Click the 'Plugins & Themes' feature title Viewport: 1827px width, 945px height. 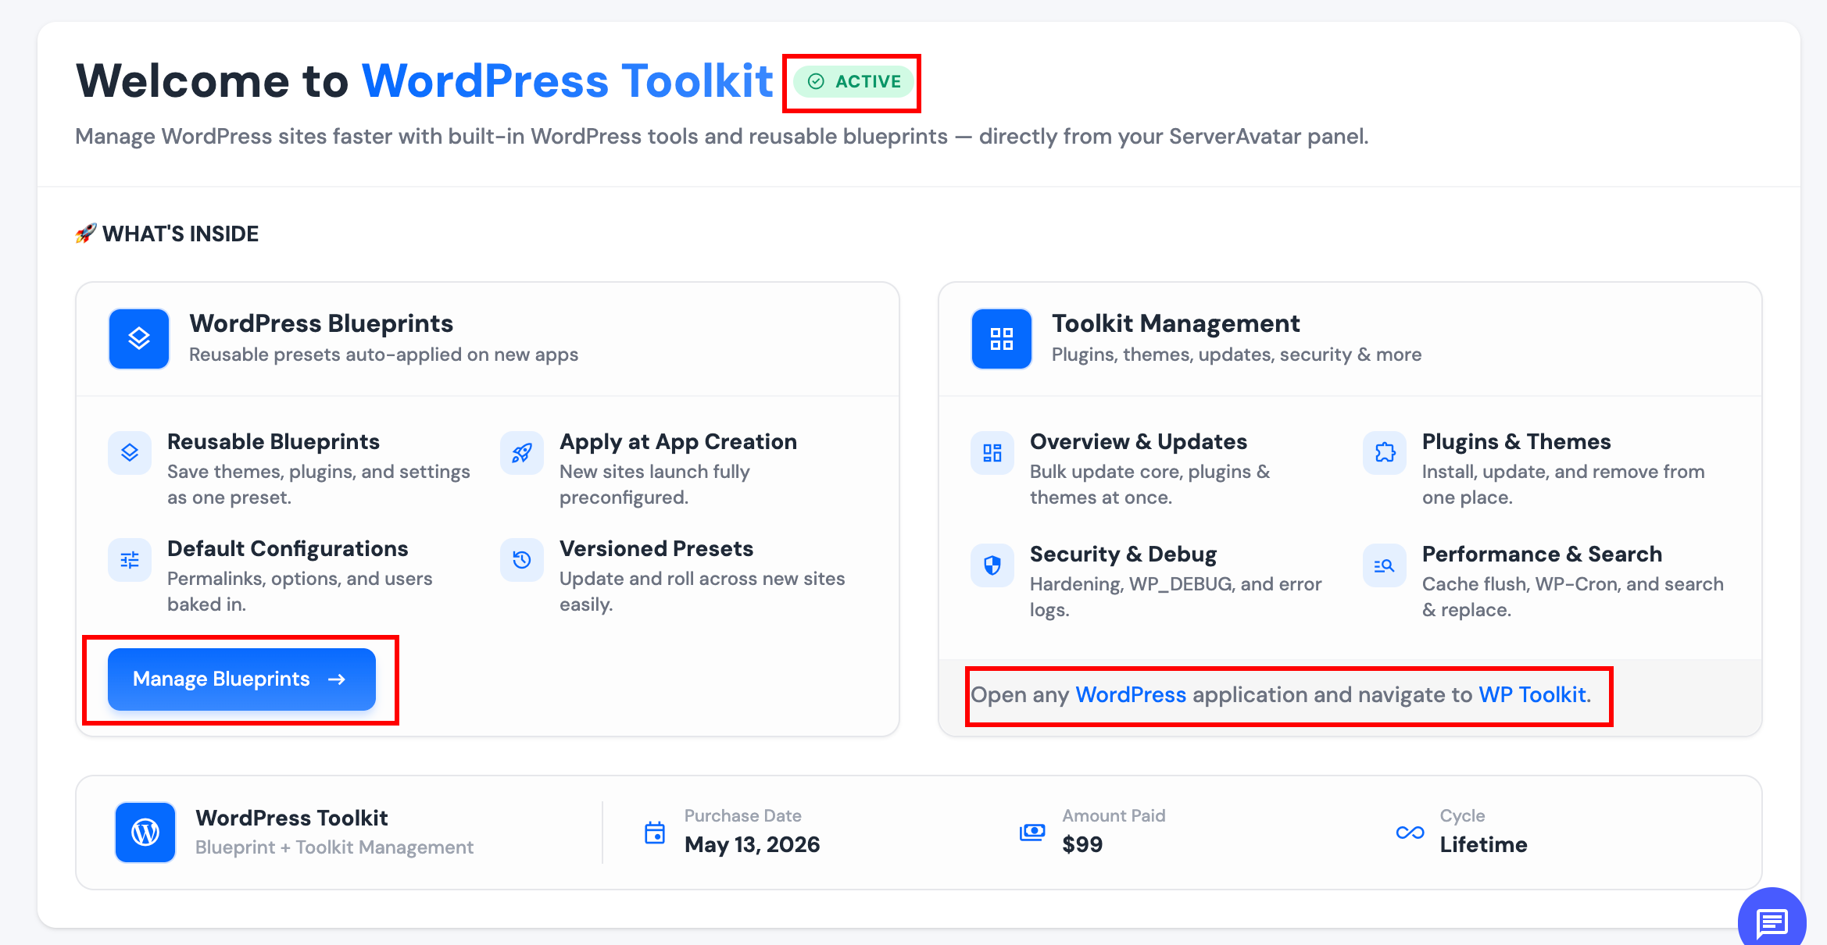[x=1516, y=441]
